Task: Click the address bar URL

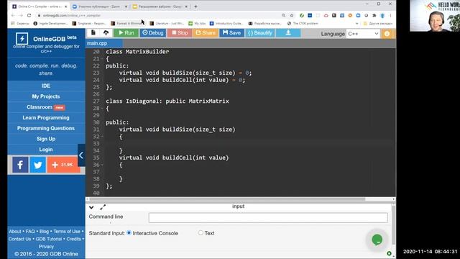Action: [72, 16]
